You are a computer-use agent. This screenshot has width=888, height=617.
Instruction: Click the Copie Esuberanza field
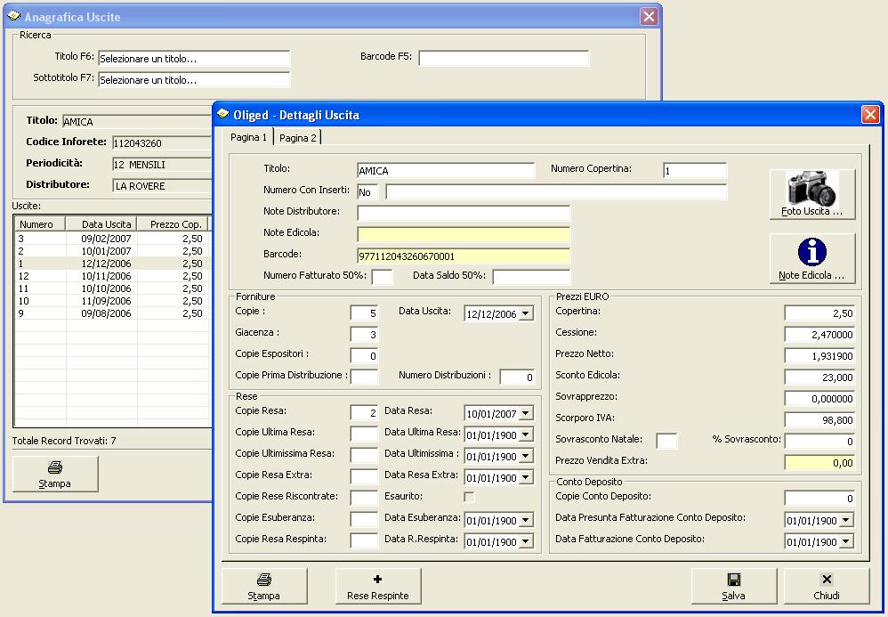click(x=364, y=520)
